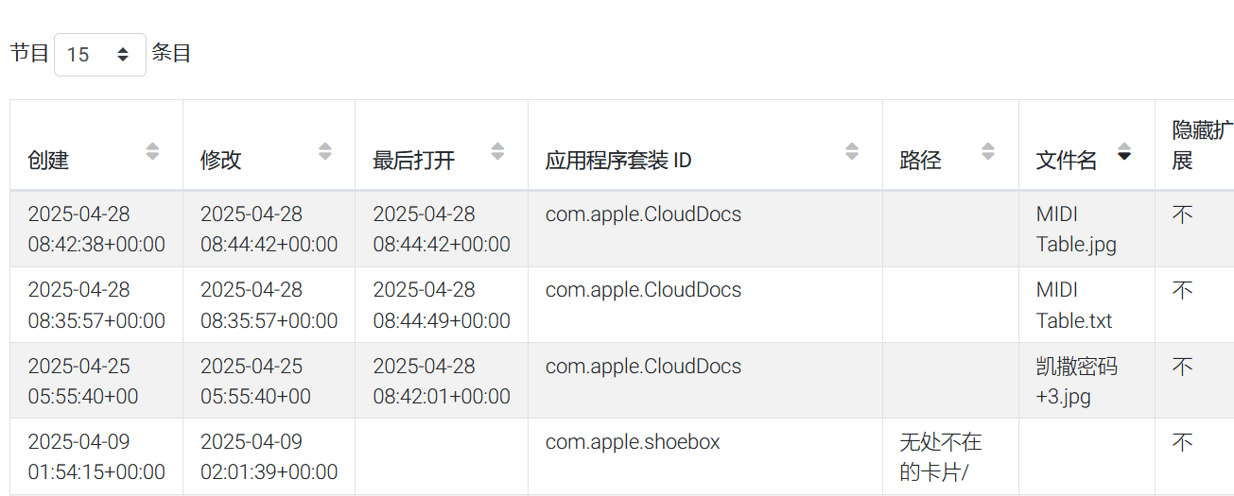The width and height of the screenshot is (1234, 496).
Task: Click the 应用程序套装 ID header label
Action: pos(618,160)
